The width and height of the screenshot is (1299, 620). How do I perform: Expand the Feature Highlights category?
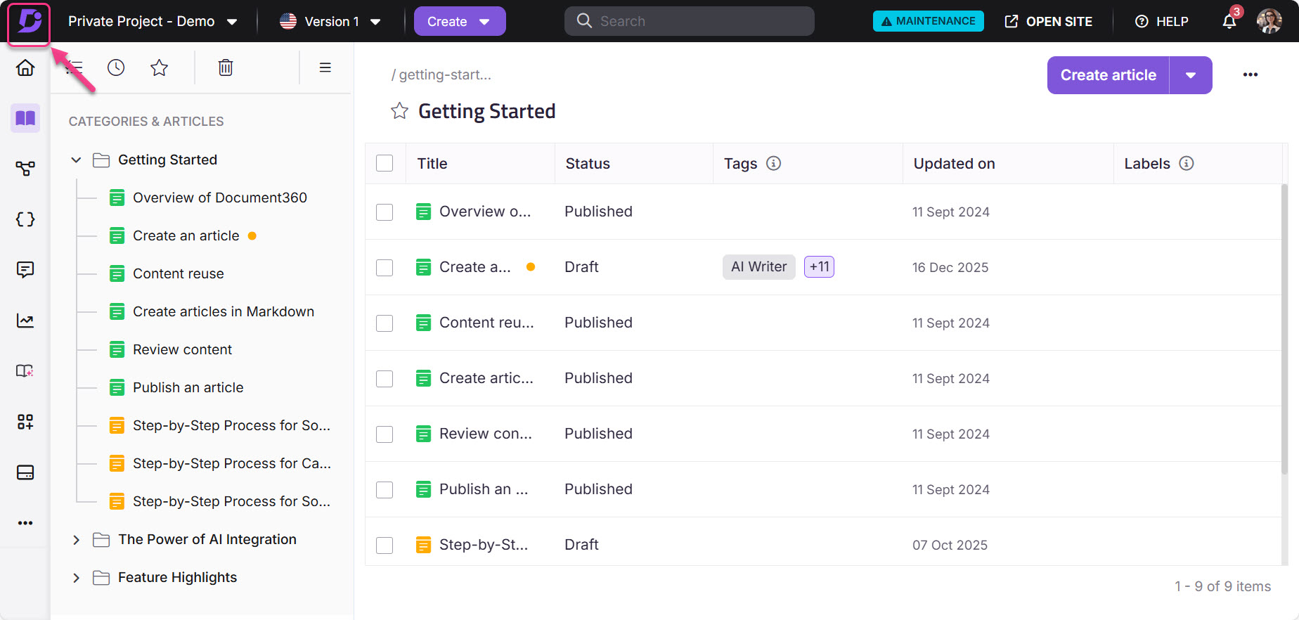[76, 578]
